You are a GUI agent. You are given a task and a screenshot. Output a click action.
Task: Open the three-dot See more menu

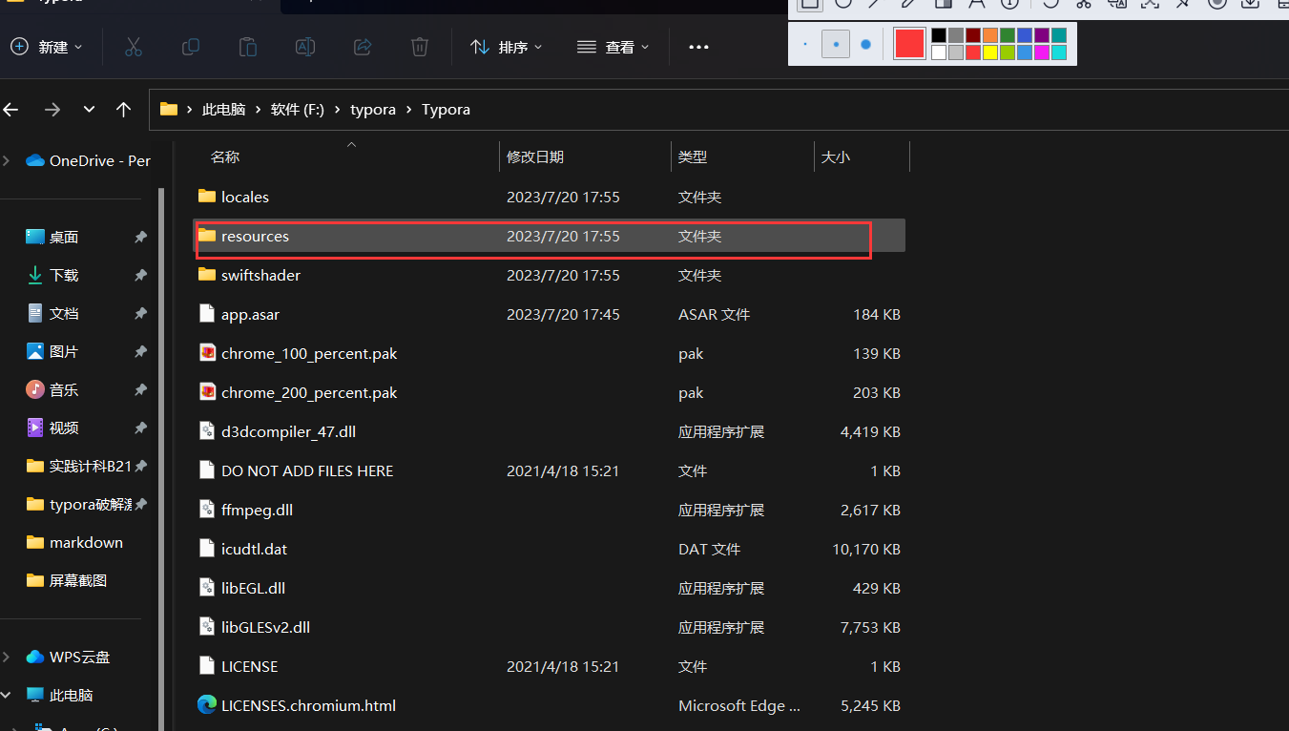pos(698,47)
